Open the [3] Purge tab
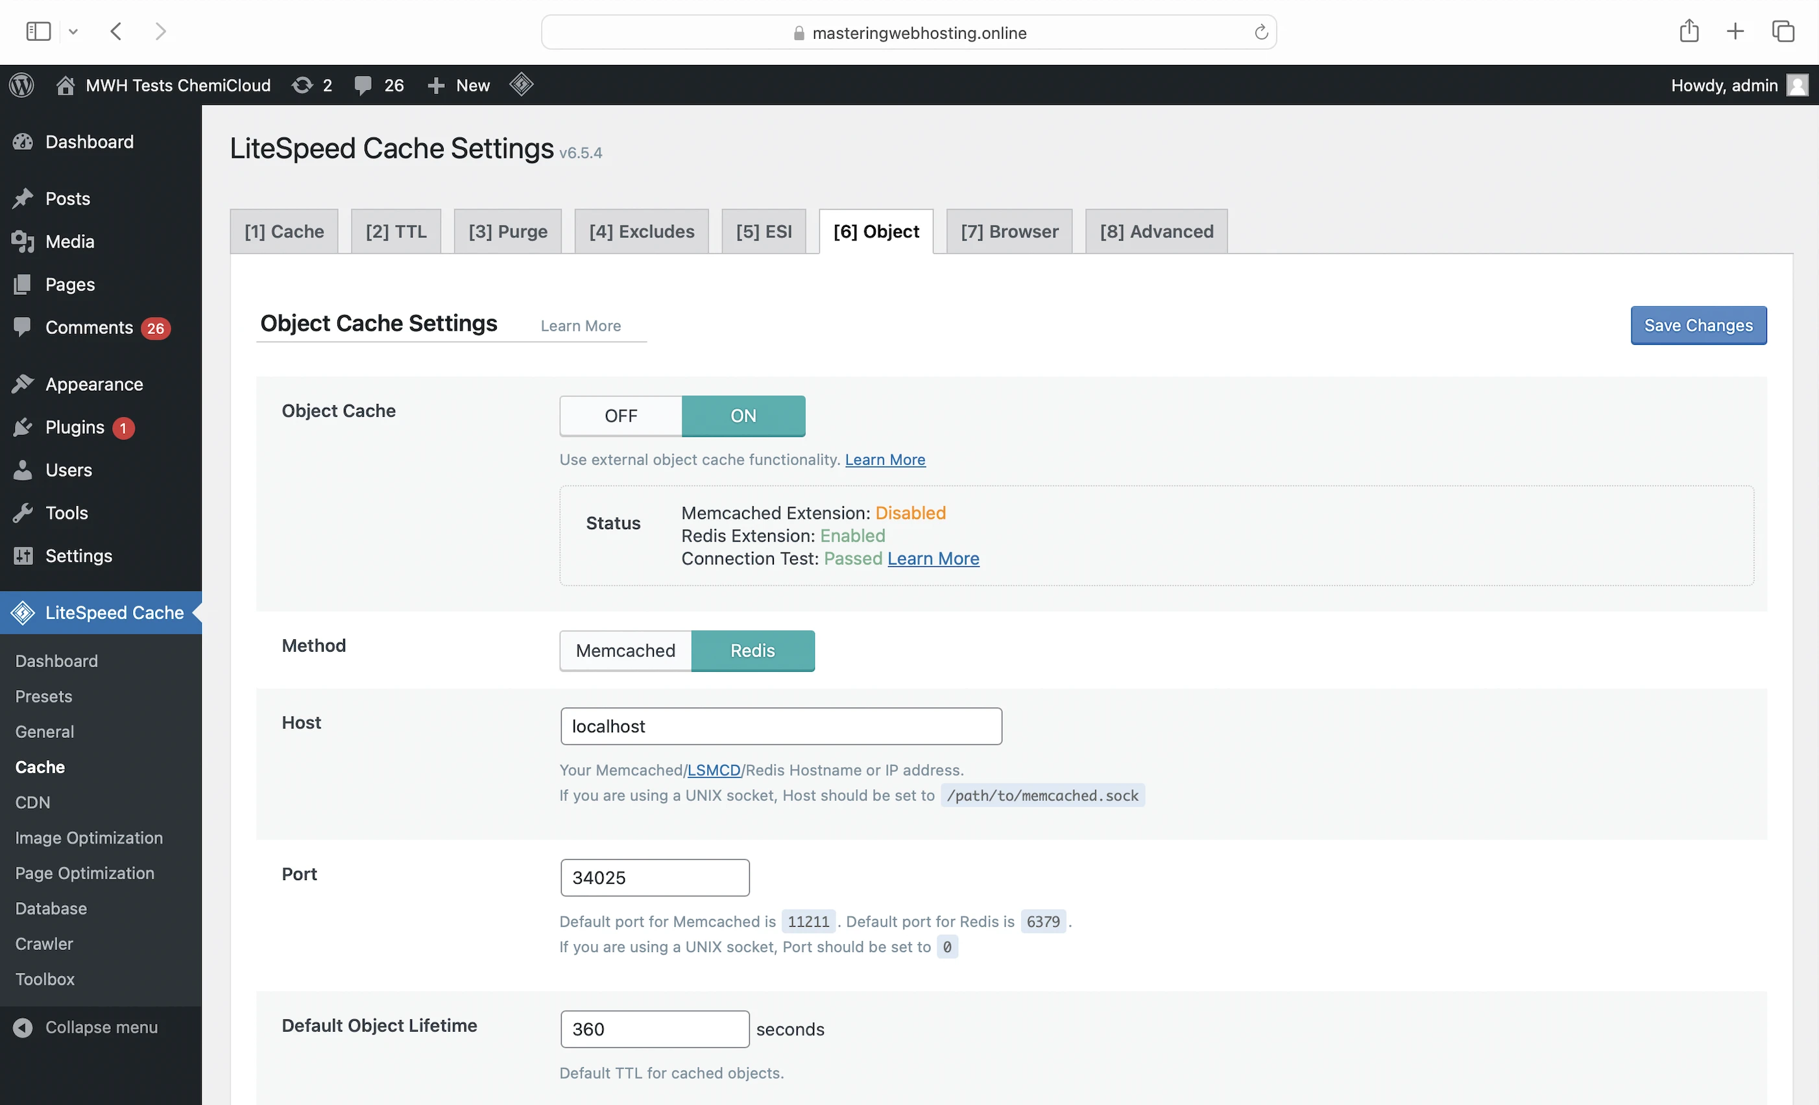This screenshot has height=1105, width=1819. 508,231
